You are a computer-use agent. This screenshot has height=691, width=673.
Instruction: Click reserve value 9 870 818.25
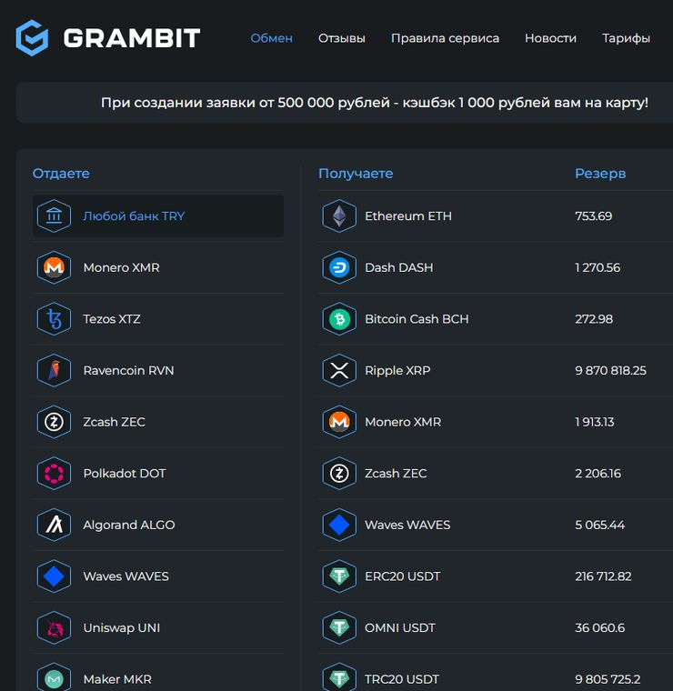pyautogui.click(x=611, y=370)
